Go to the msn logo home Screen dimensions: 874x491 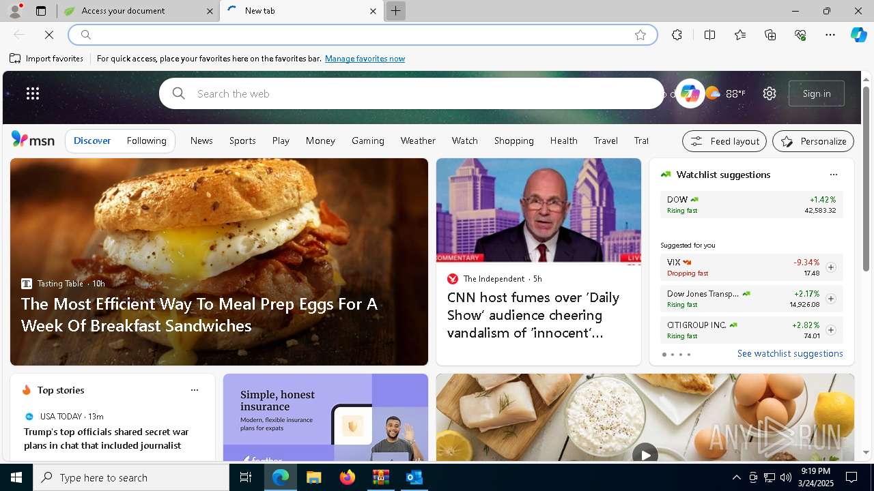pyautogui.click(x=33, y=140)
